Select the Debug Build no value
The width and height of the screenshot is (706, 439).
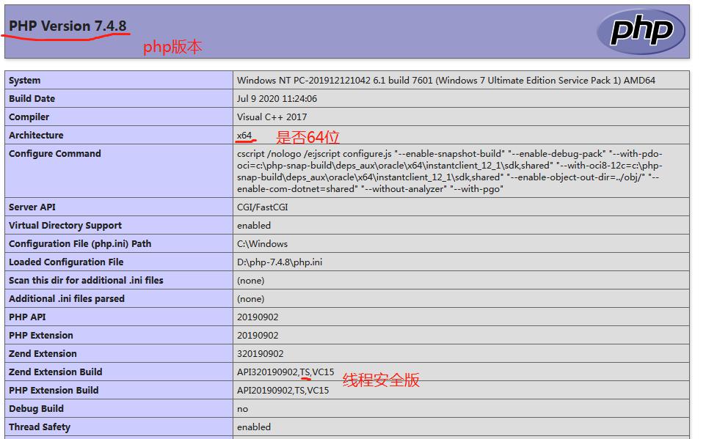pos(241,408)
